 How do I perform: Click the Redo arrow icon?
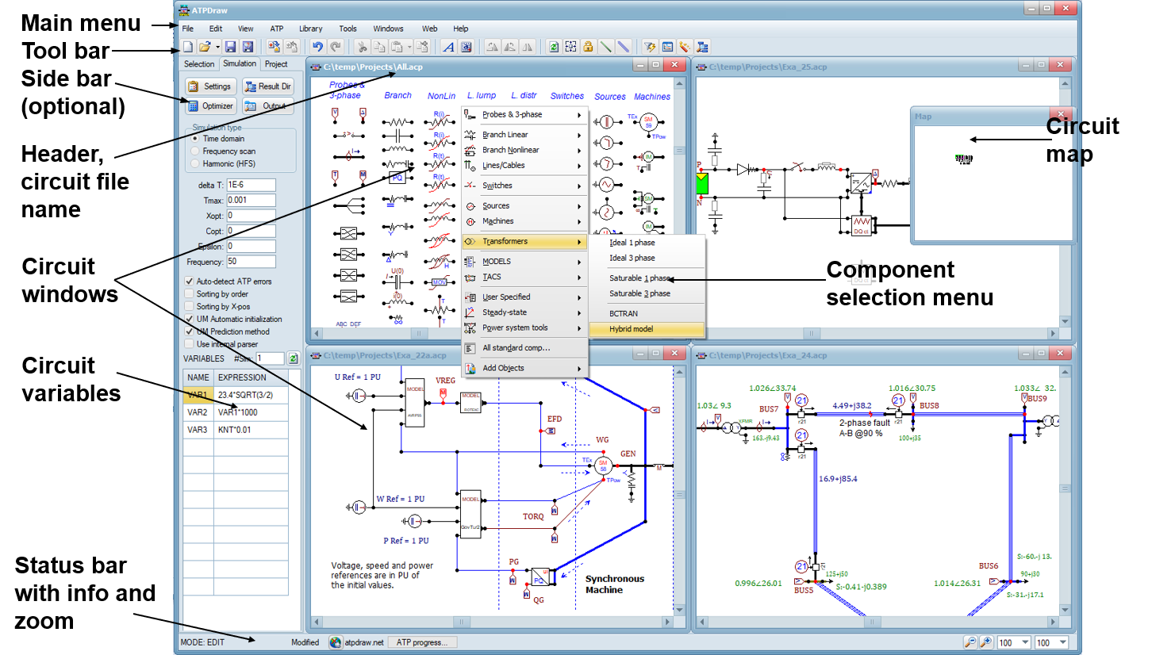tap(335, 47)
